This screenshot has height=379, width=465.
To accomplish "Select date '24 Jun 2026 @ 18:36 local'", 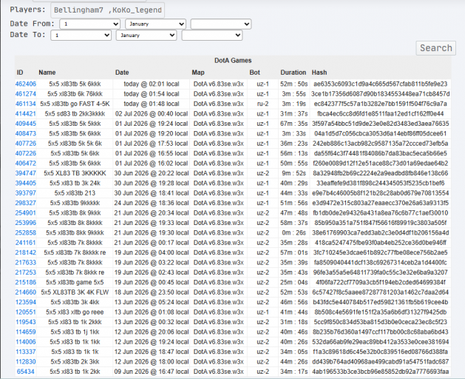I will [152, 203].
